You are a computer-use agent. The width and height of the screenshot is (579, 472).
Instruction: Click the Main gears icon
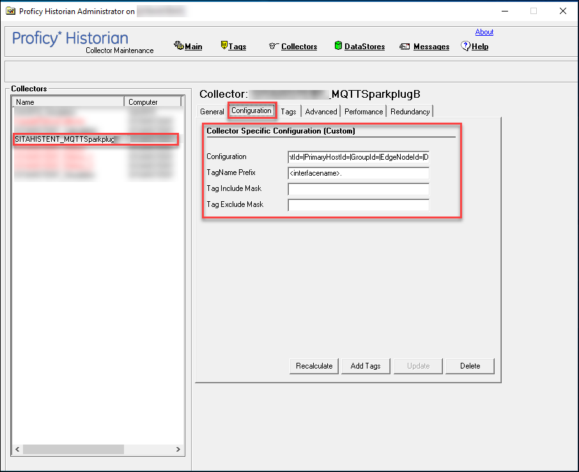click(x=179, y=45)
